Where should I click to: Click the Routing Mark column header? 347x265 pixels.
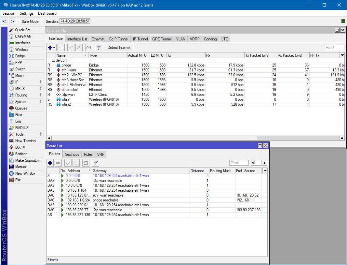click(222, 171)
